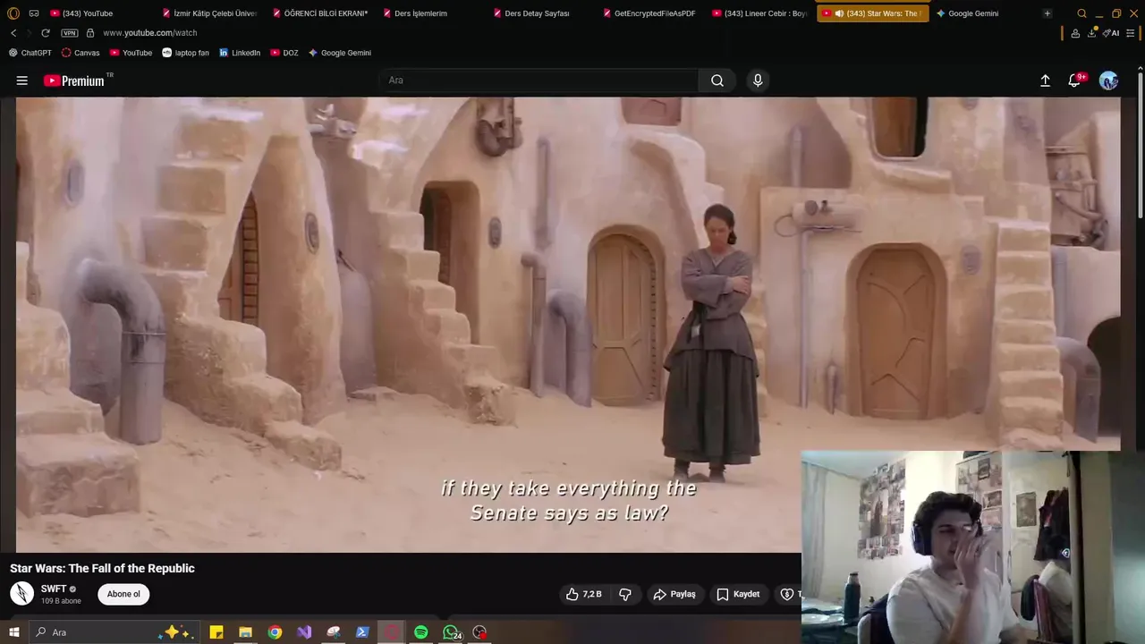Open the browser profile icon in toolbar

pyautogui.click(x=1075, y=33)
